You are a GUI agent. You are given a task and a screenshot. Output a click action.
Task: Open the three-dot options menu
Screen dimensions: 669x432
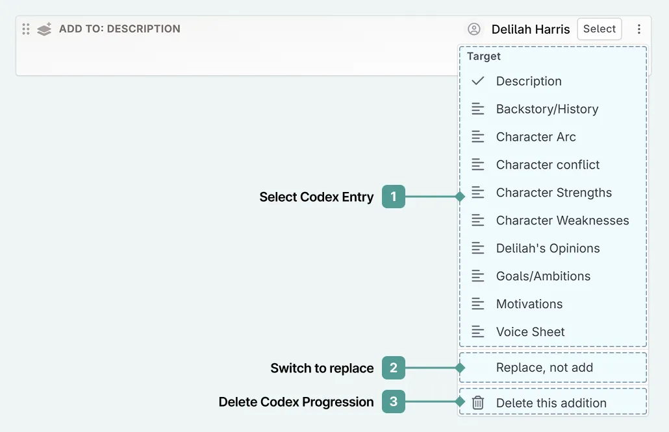click(639, 29)
